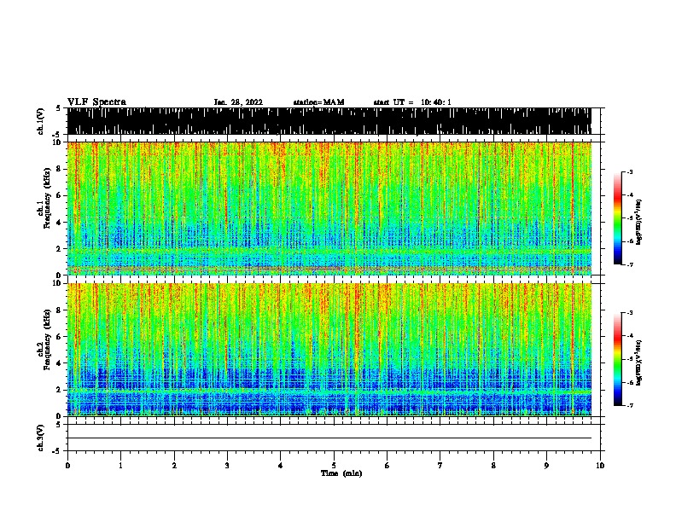Click inside the ch.2 frequency spectrogram

tap(329, 350)
